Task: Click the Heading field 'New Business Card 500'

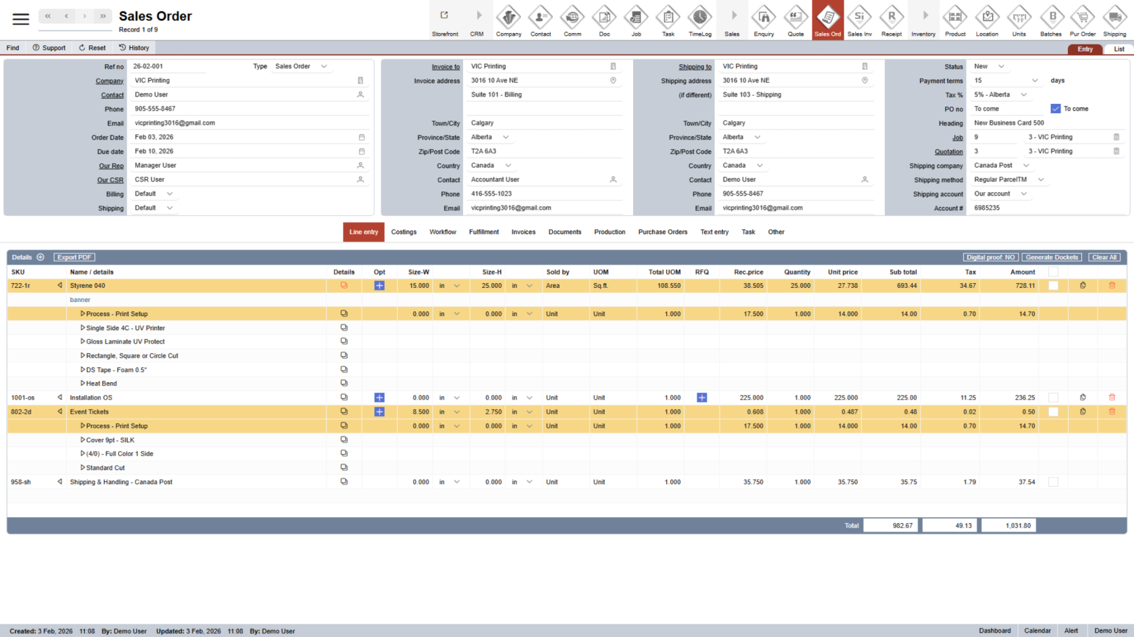Action: (x=1046, y=123)
